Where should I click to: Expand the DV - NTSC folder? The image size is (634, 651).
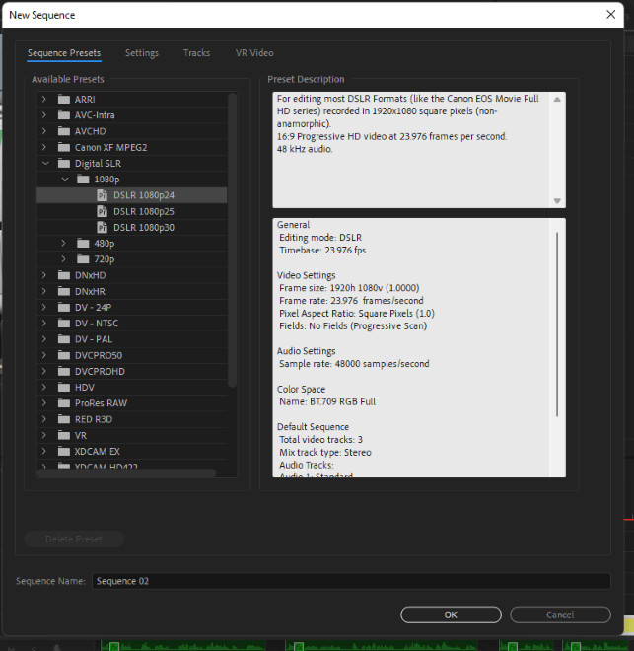coord(44,323)
